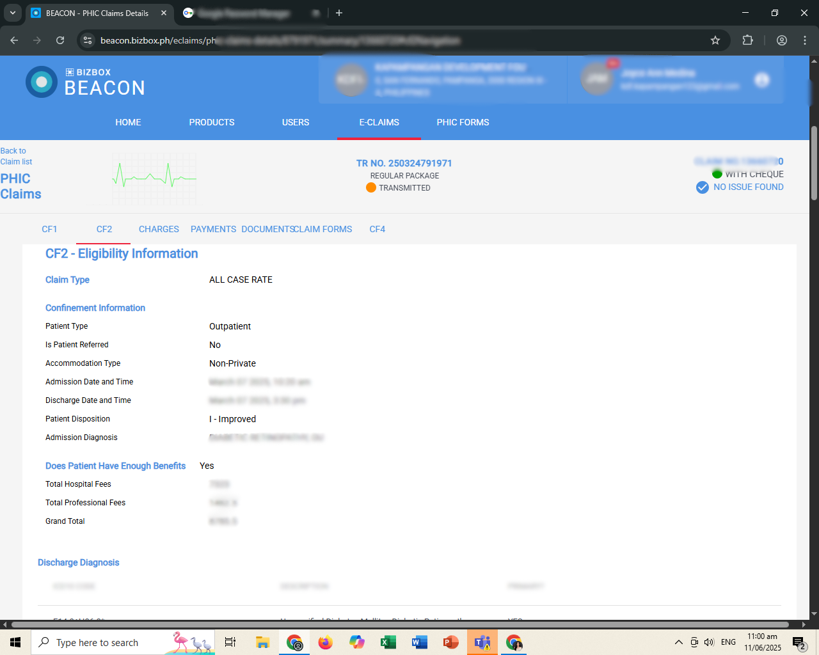Open a new browser tab
Image resolution: width=819 pixels, height=655 pixels.
339,13
